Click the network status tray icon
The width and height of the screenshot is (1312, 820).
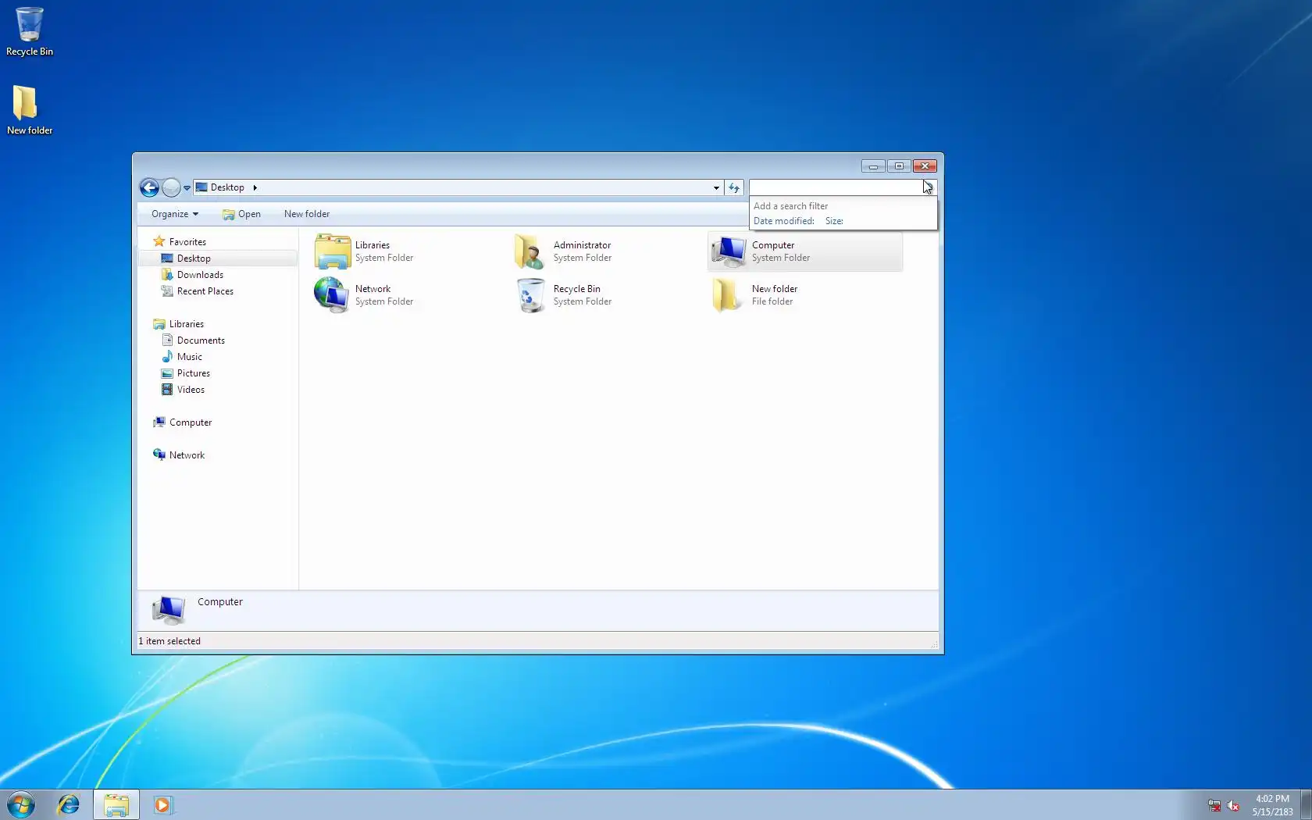pyautogui.click(x=1214, y=806)
